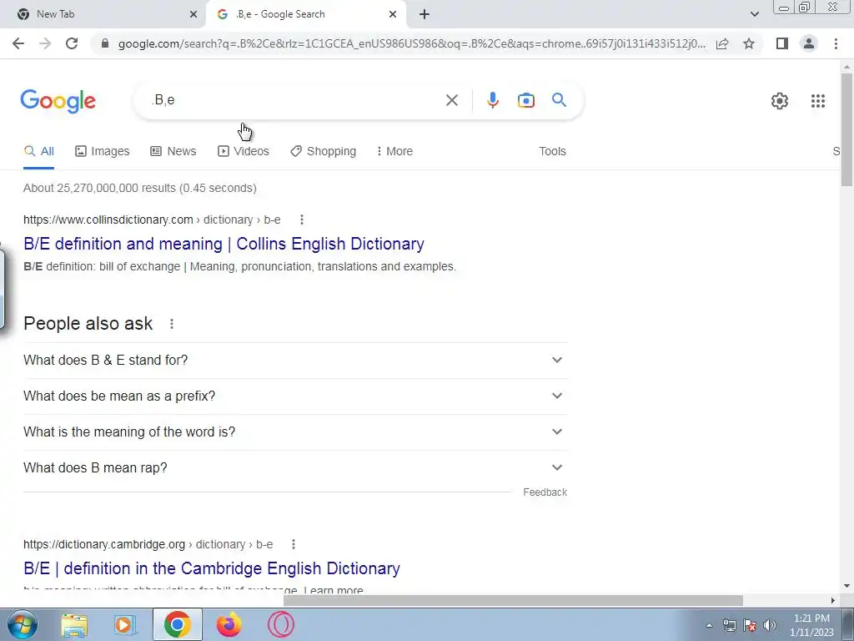
Task: Open the clock and date in tray
Action: pos(812,625)
